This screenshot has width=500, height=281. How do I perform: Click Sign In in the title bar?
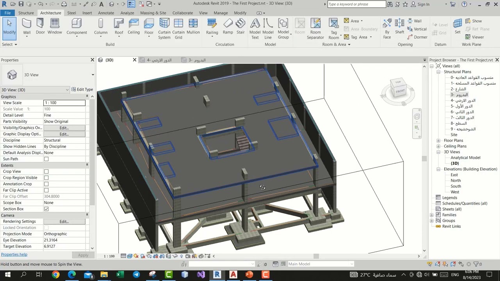pyautogui.click(x=423, y=4)
